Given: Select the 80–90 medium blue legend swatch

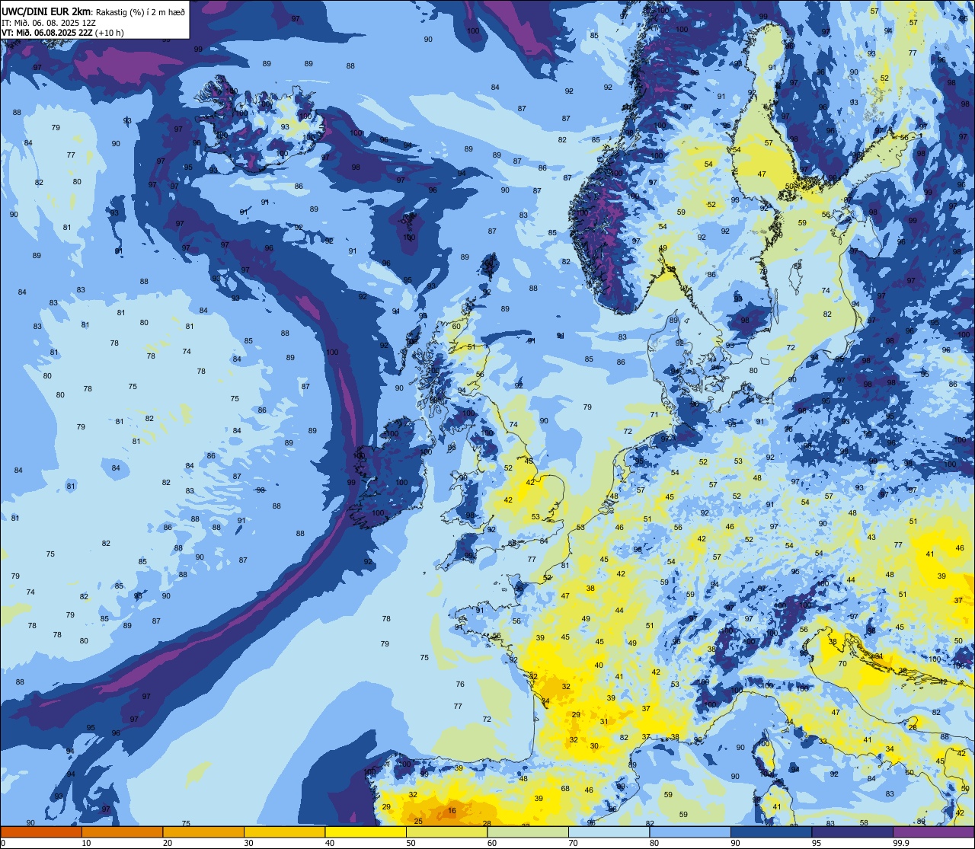Looking at the screenshot, I should (x=690, y=831).
